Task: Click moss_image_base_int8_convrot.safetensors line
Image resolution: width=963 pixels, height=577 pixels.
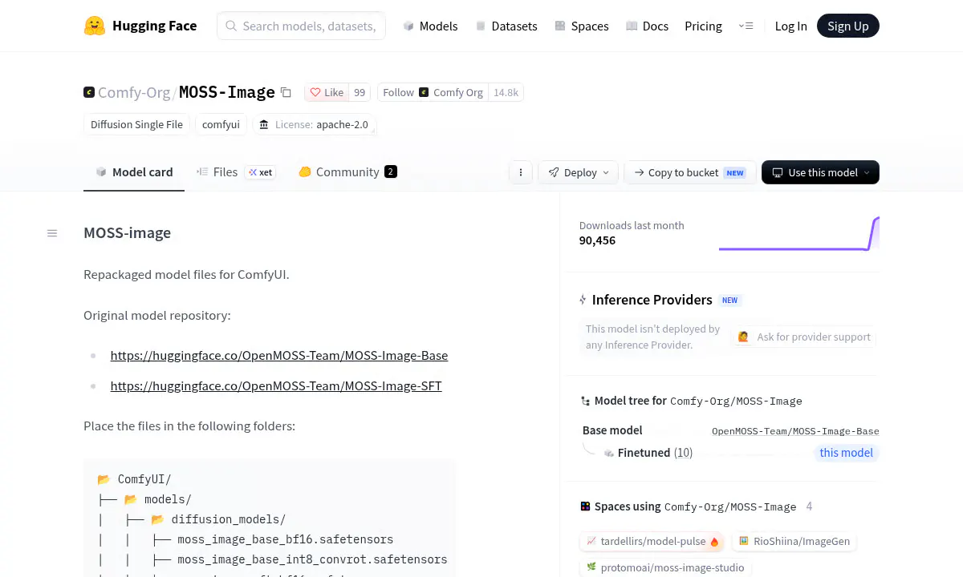Action: click(x=312, y=559)
